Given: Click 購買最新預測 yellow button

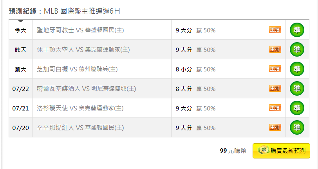Looking at the screenshot, I should coord(281,151).
